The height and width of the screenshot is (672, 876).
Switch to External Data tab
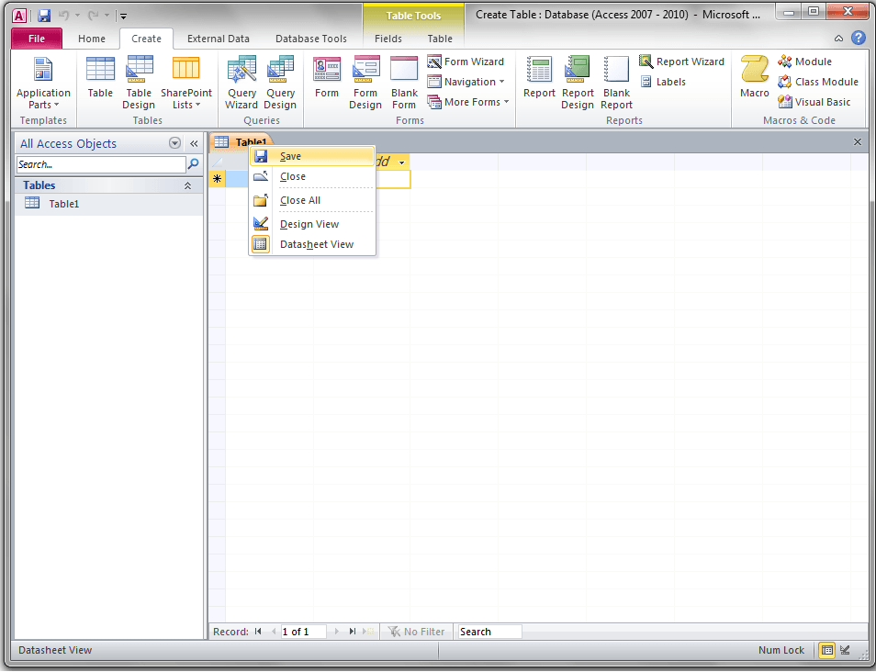point(219,39)
